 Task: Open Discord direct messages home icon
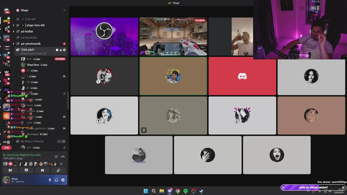pyautogui.click(x=7, y=10)
